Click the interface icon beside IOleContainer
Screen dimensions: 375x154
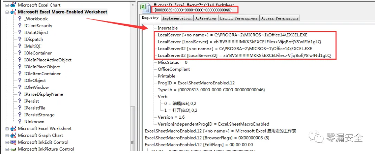(x=20, y=53)
